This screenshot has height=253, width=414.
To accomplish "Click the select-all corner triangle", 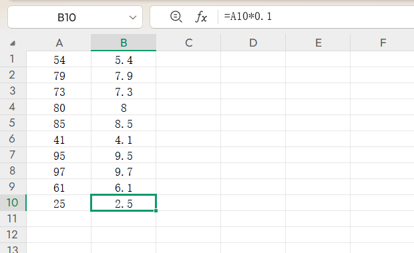I will pos(13,43).
